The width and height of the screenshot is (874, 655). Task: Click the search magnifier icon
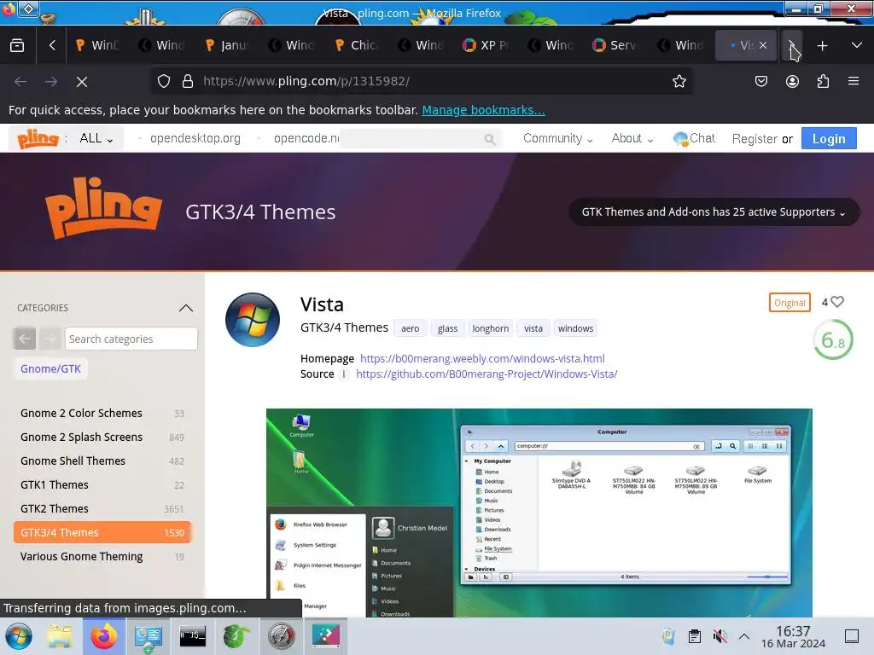click(x=490, y=139)
